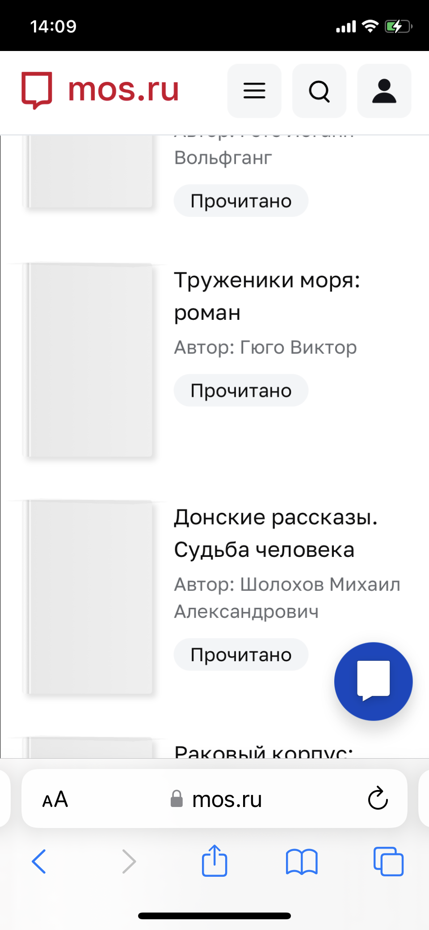Select the Труженики моря book cover
The height and width of the screenshot is (930, 429).
(88, 361)
